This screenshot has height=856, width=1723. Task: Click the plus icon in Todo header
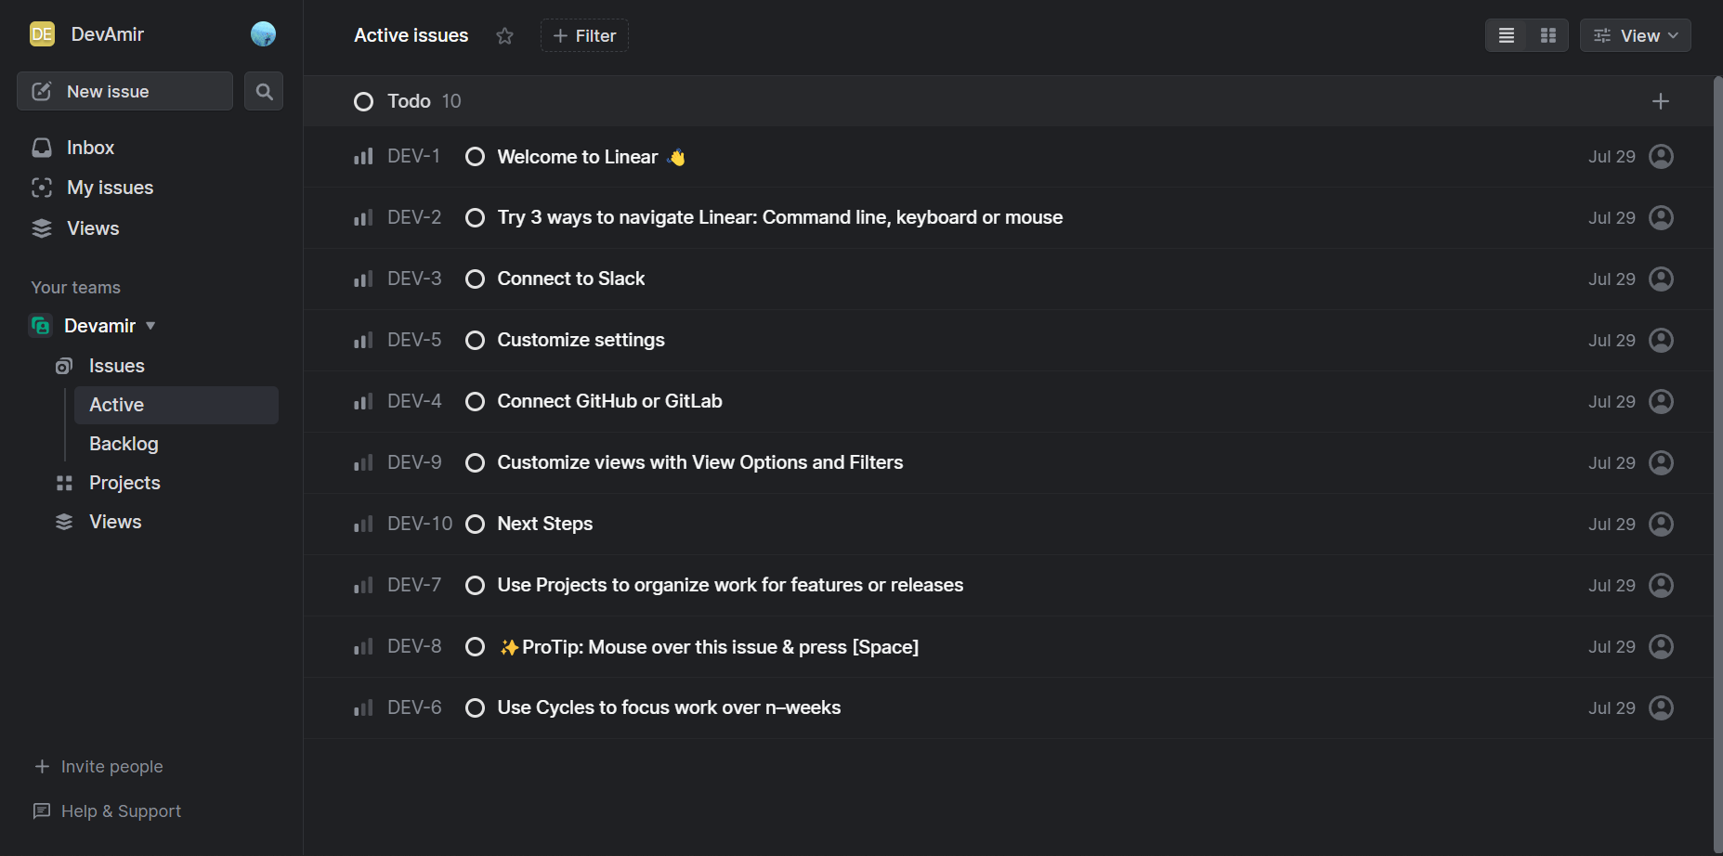pyautogui.click(x=1661, y=101)
